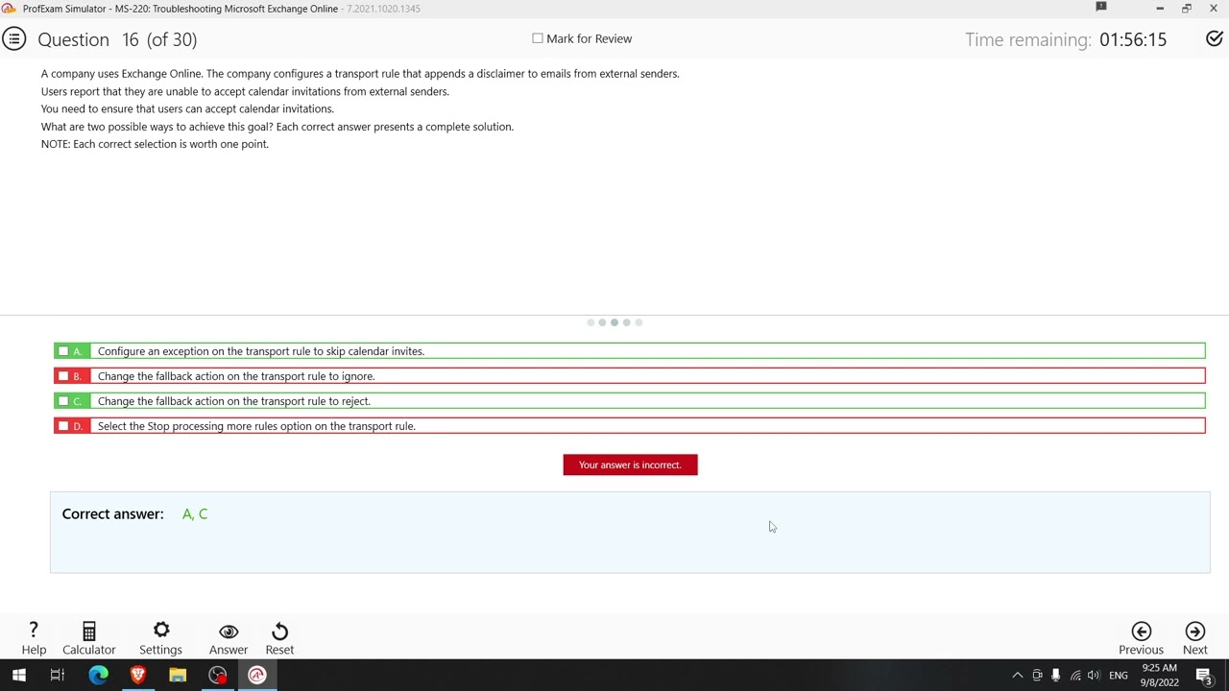Click the microphone tray icon
The height and width of the screenshot is (691, 1229).
pyautogui.click(x=1055, y=676)
